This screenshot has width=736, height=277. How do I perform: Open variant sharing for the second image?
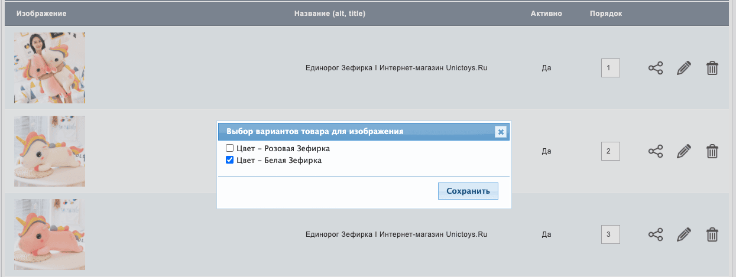[655, 151]
